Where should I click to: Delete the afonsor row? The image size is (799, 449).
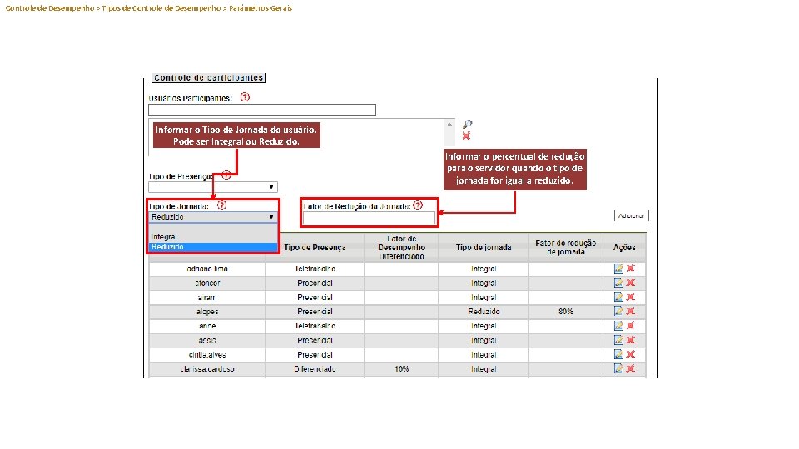(631, 283)
